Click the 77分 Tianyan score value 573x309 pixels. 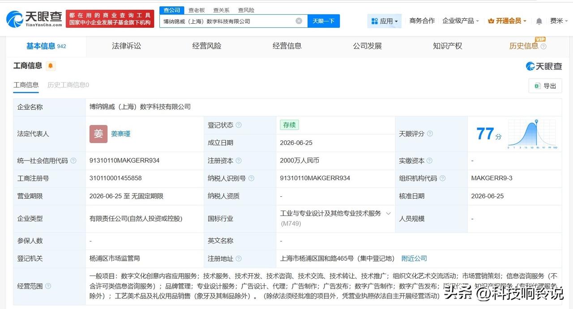[489, 134]
